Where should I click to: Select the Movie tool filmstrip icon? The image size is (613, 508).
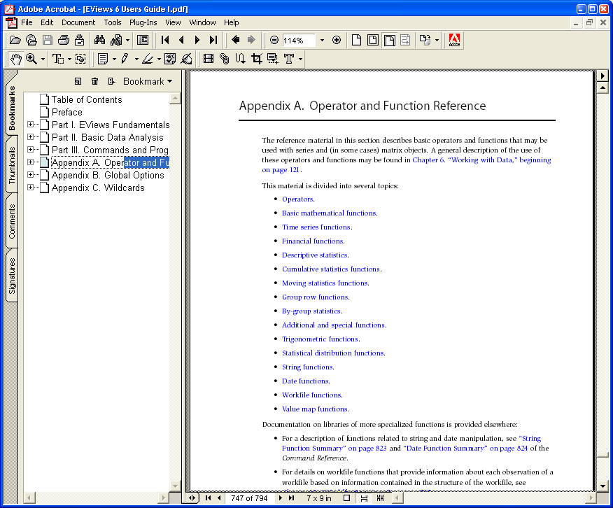point(208,59)
